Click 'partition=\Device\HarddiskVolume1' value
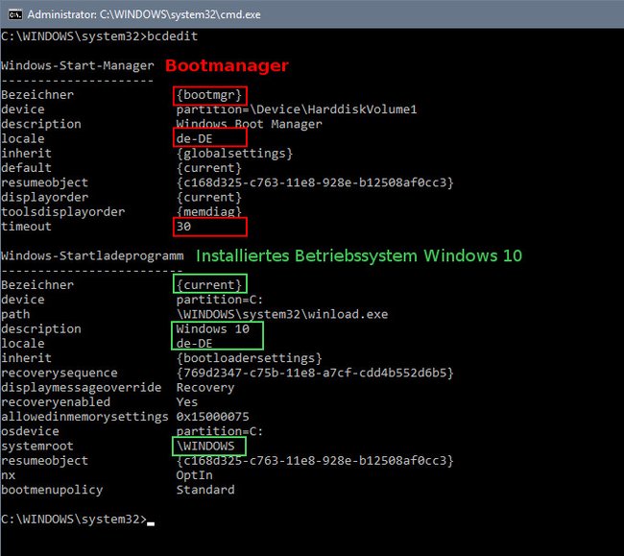This screenshot has height=556, width=624. (x=297, y=109)
